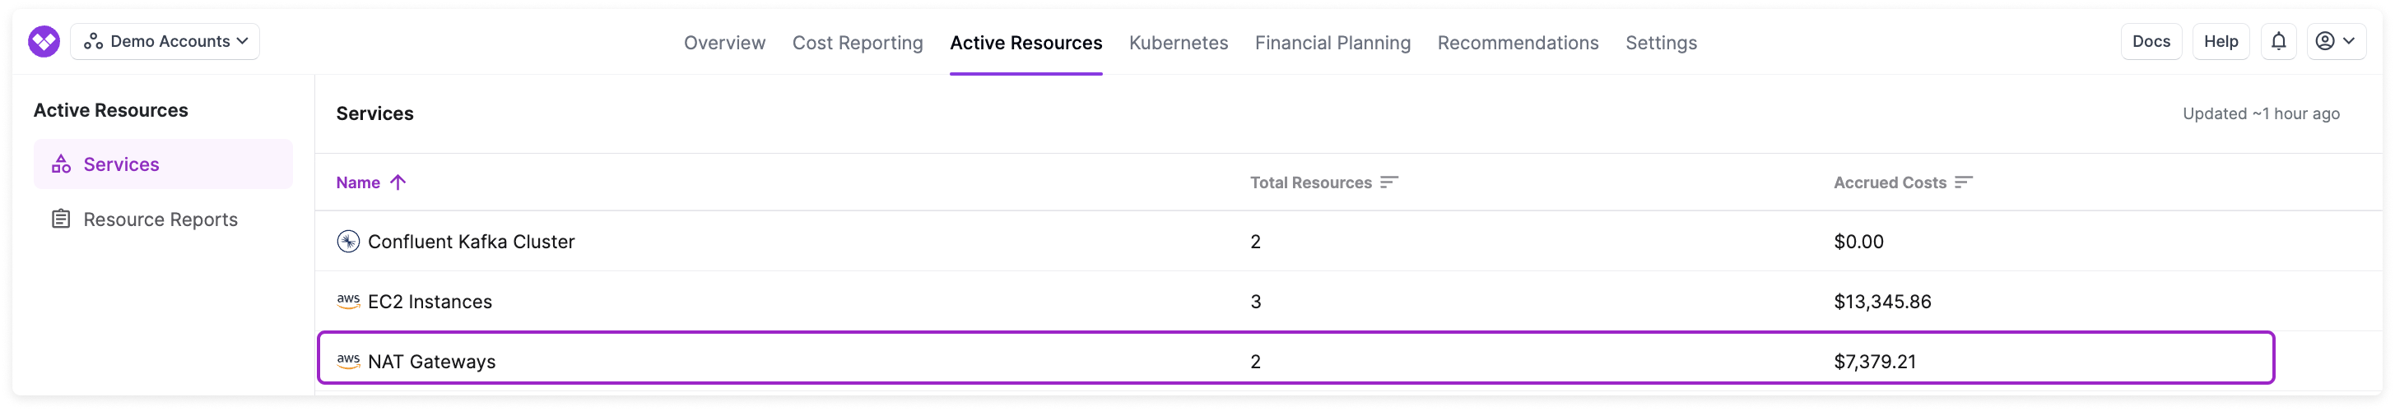The image size is (2395, 411).
Task: Open the notifications bell icon
Action: point(2278,42)
